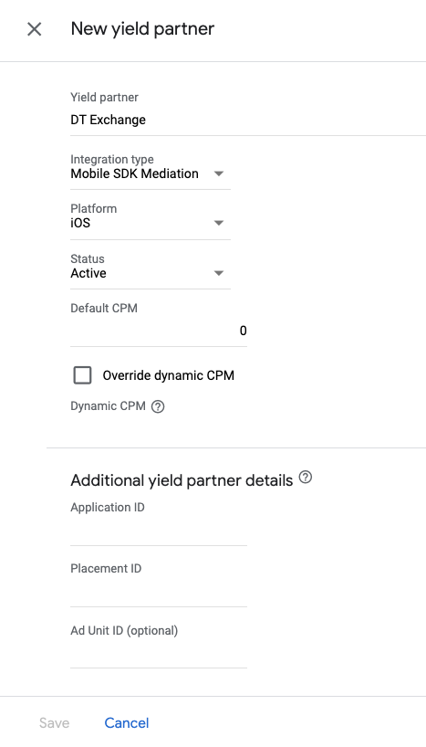Open the Platform dropdown arrow
This screenshot has height=747, width=426.
(219, 223)
